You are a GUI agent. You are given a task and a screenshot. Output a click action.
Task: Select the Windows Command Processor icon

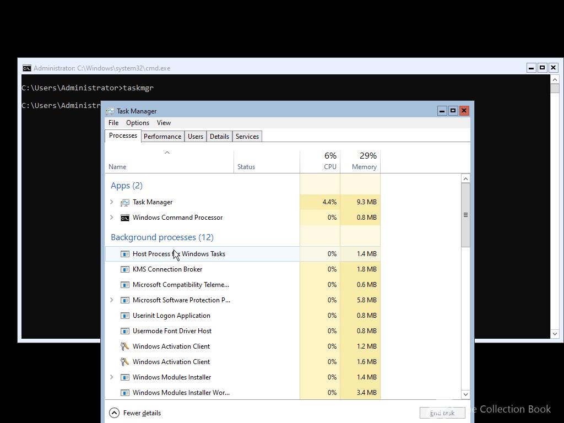click(125, 218)
